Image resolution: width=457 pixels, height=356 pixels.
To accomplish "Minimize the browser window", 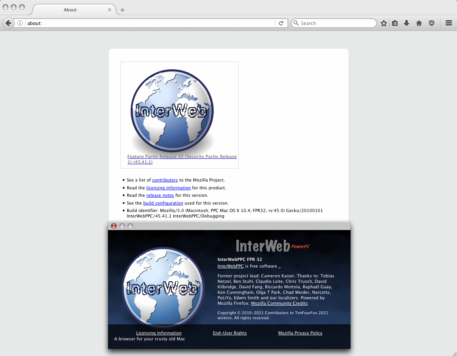I will pyautogui.click(x=14, y=7).
